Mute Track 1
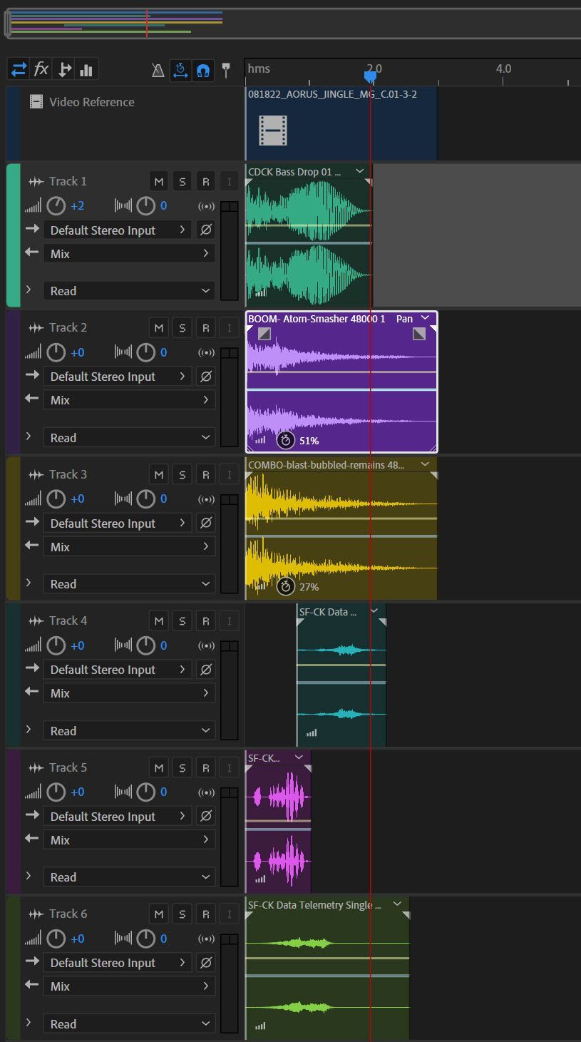Image resolution: width=581 pixels, height=1042 pixels. (x=159, y=182)
